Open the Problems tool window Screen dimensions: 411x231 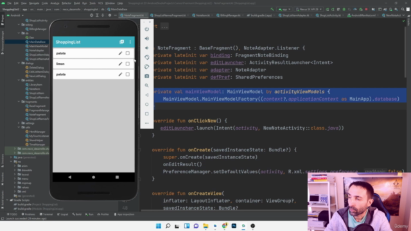28,214
